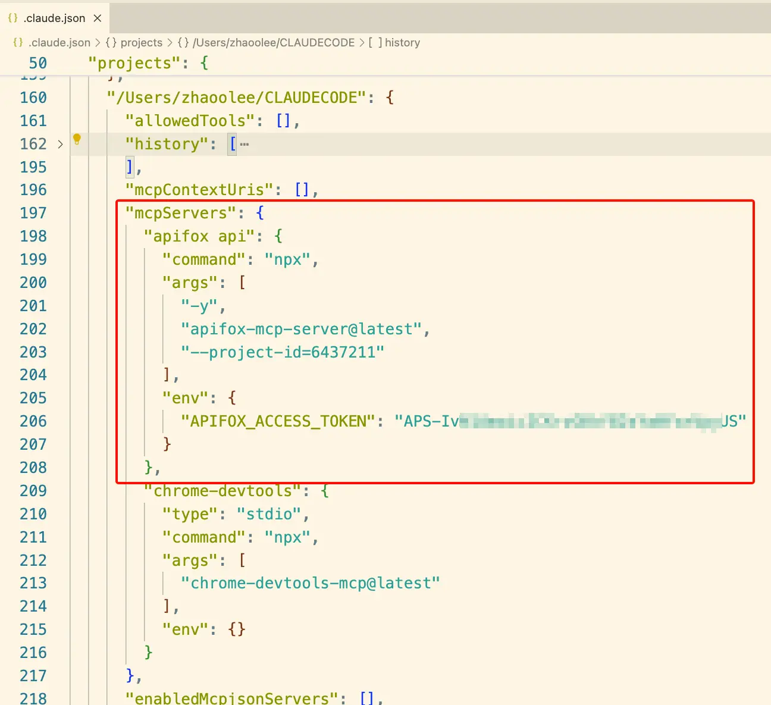
Task: Close the .claude.json editor tab
Action: pos(98,18)
